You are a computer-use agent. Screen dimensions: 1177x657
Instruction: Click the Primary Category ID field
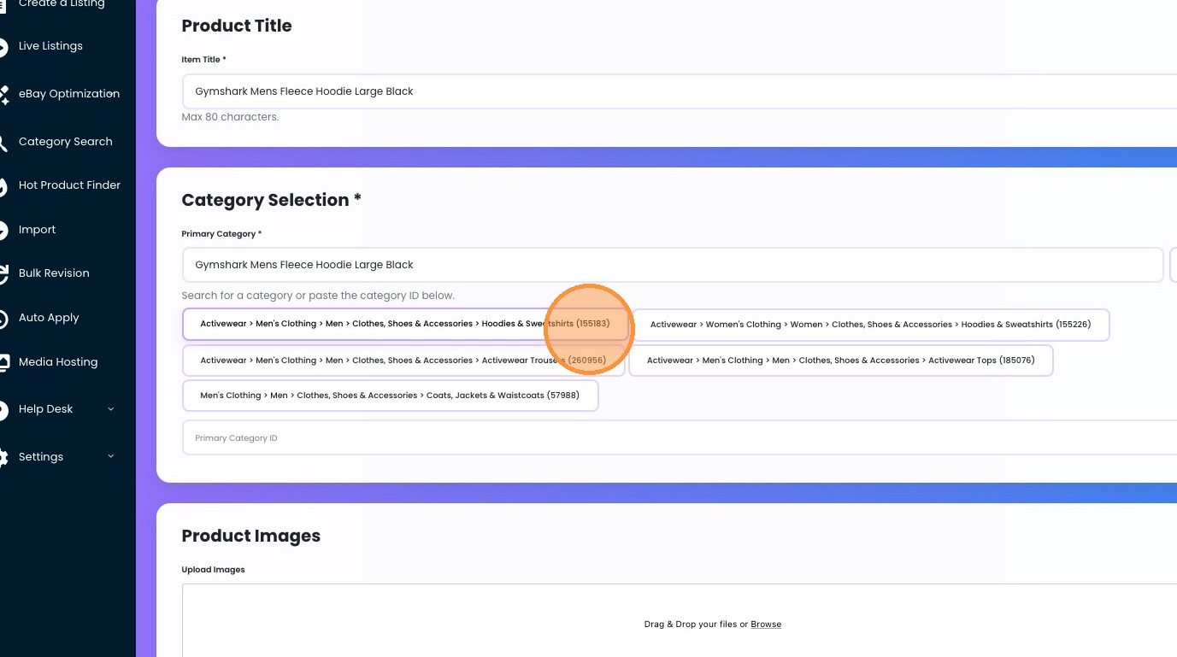[675, 438]
